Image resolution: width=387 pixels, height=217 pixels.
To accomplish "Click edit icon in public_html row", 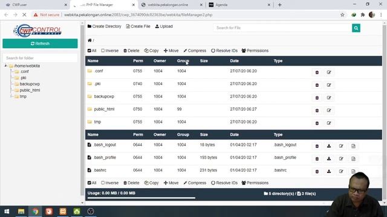I will pos(329,110).
